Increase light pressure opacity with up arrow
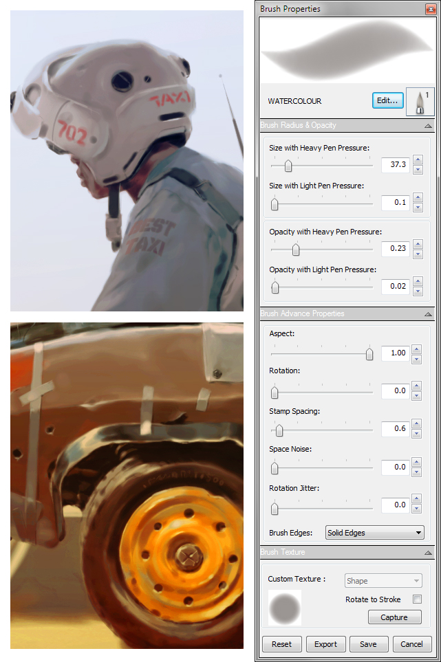 tap(418, 281)
